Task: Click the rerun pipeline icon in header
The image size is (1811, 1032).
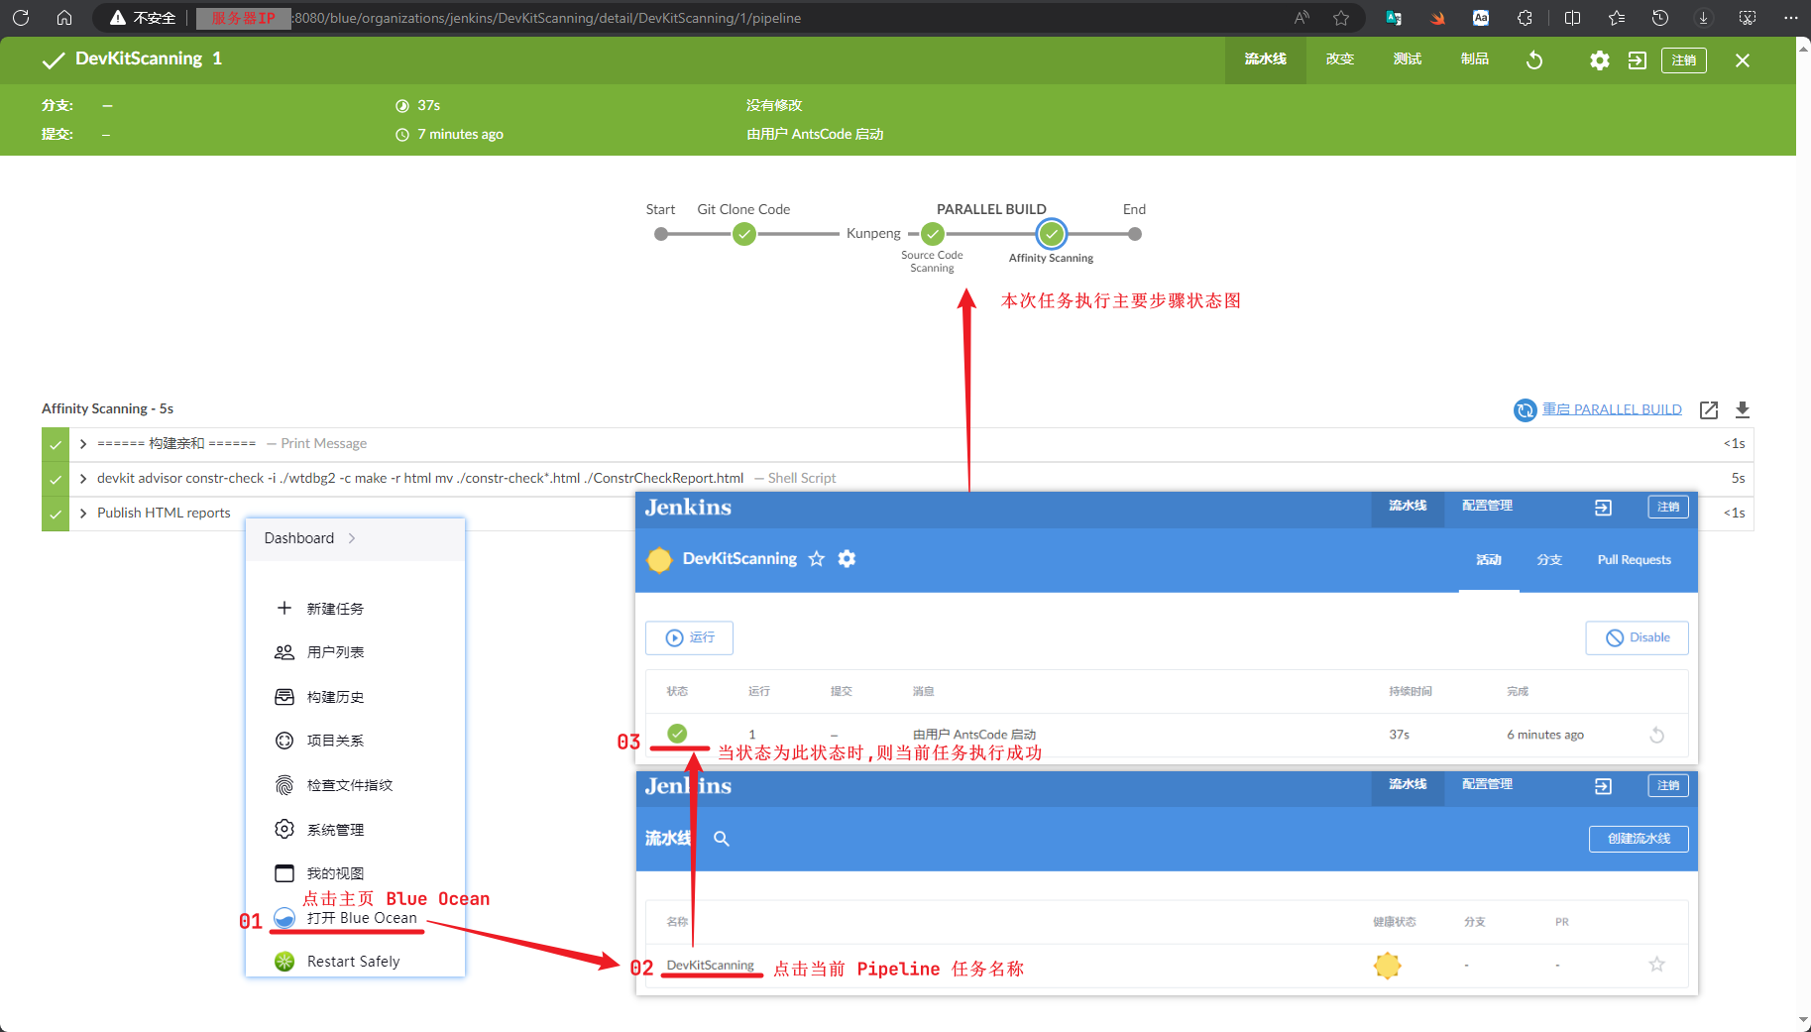Action: pyautogui.click(x=1534, y=60)
